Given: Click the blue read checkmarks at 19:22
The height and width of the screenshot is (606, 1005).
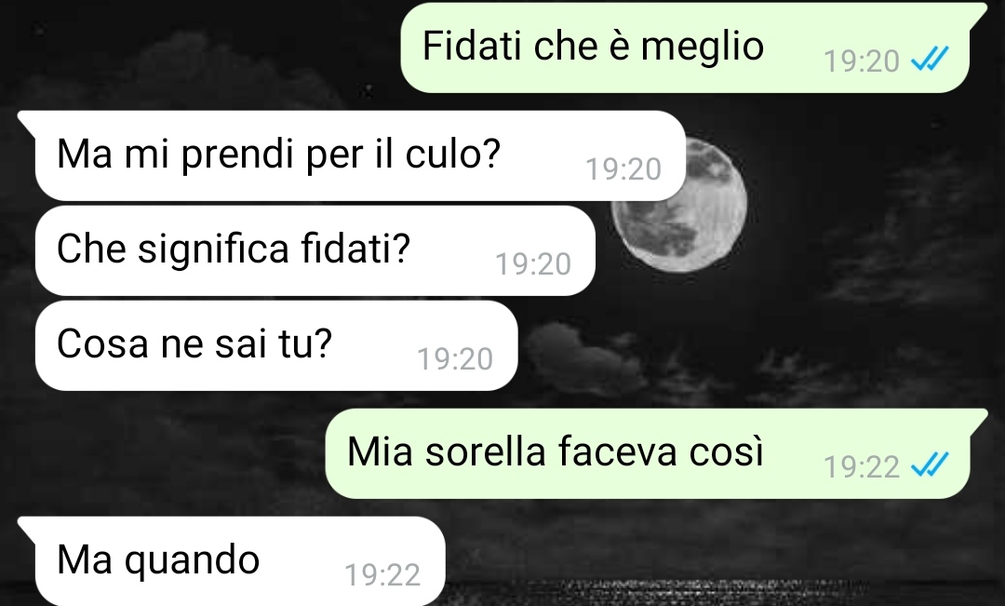Looking at the screenshot, I should pyautogui.click(x=930, y=465).
